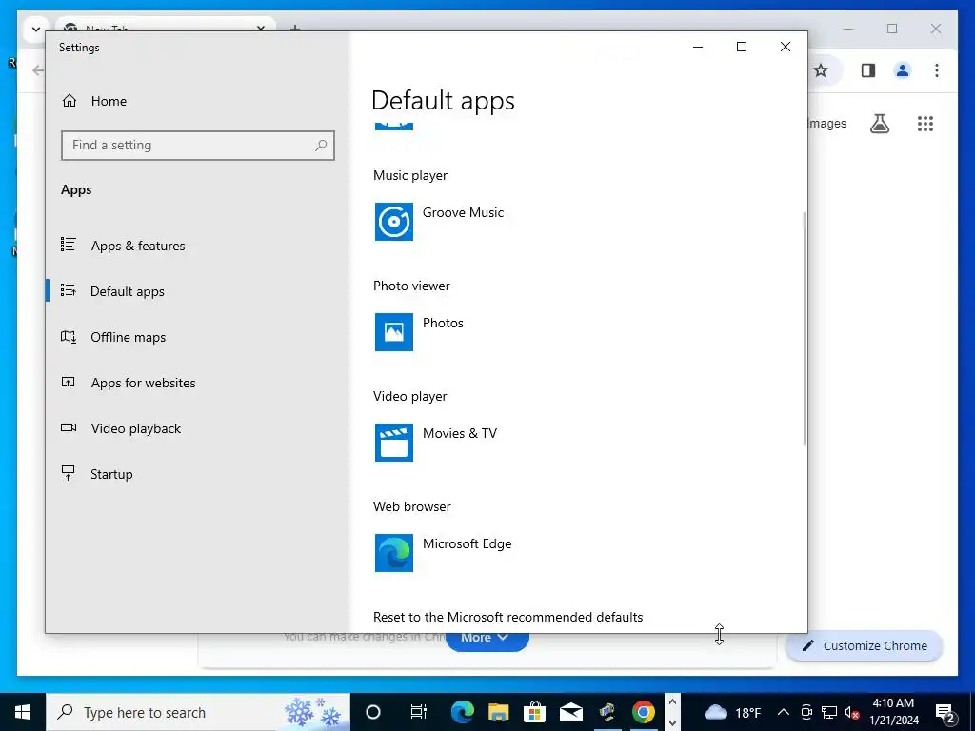The height and width of the screenshot is (731, 975).
Task: Show hidden system tray icons
Action: click(x=784, y=712)
